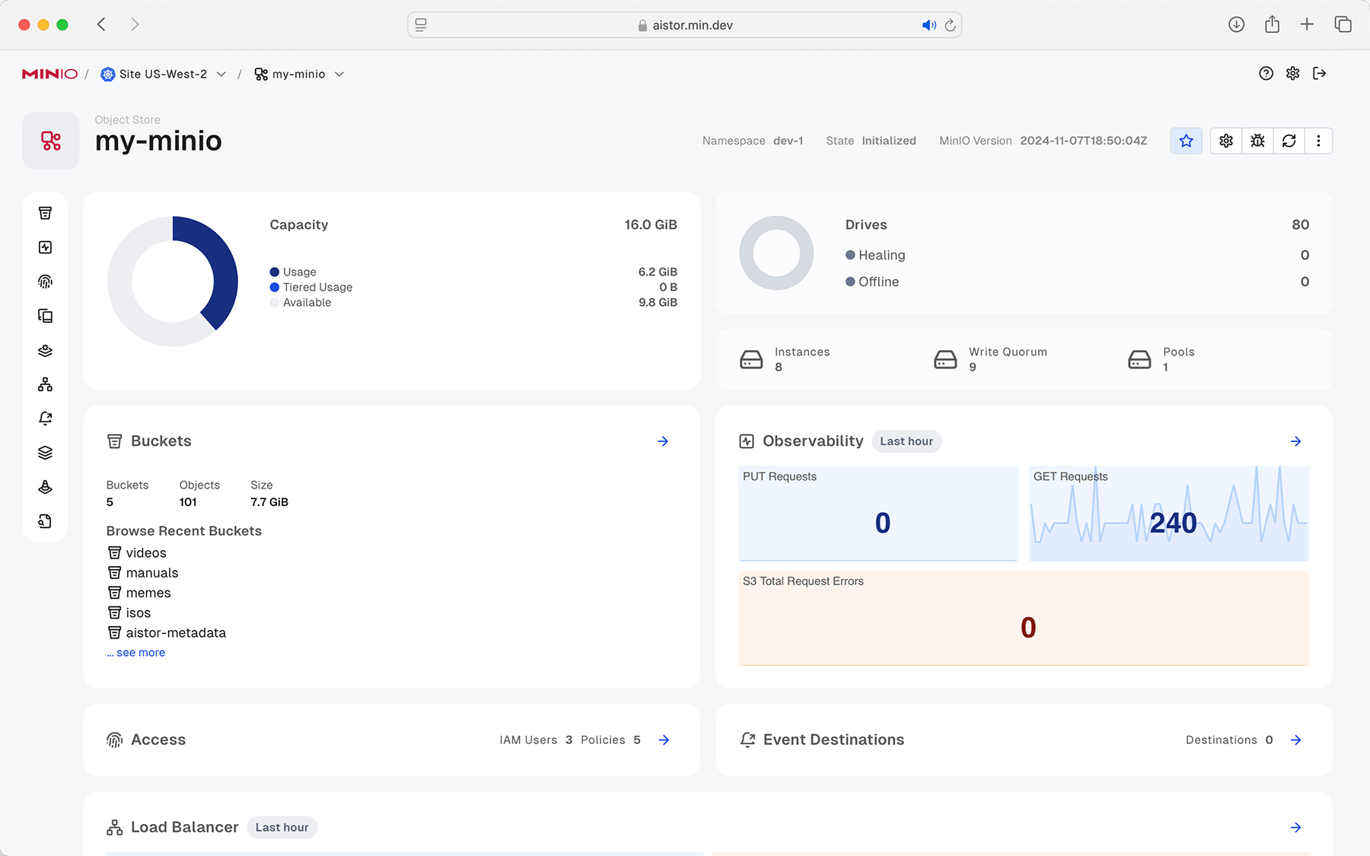This screenshot has width=1370, height=856.
Task: Click the tiering layers sidebar icon below replication
Action: pyautogui.click(x=45, y=350)
